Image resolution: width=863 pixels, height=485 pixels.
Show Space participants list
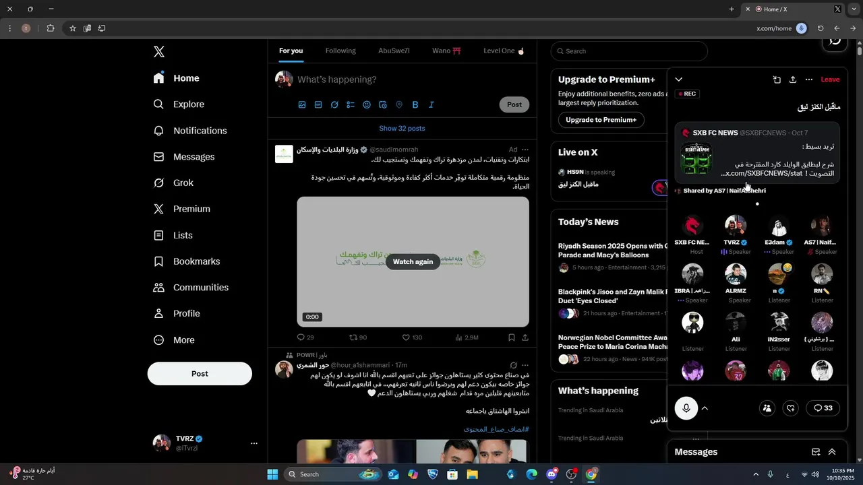coord(767,408)
